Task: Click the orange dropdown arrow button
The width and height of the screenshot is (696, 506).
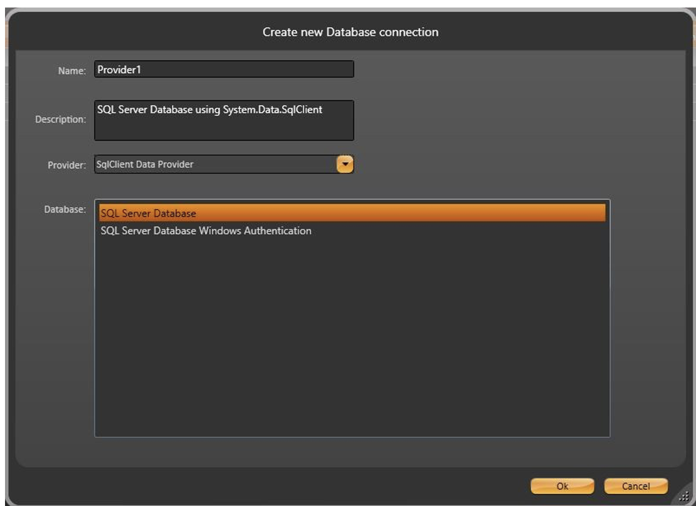Action: [345, 165]
